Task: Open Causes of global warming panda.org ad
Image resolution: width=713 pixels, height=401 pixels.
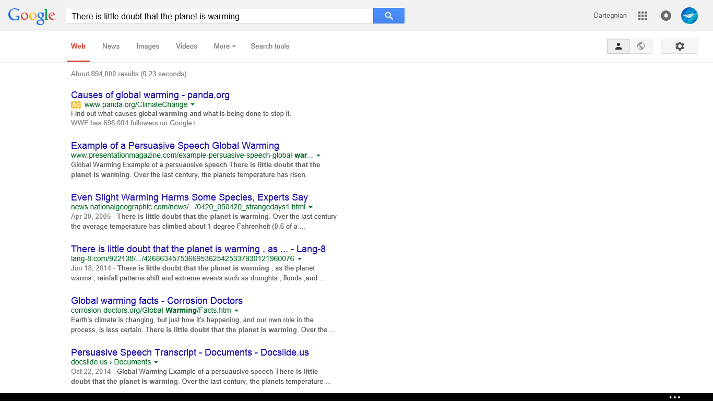Action: pos(150,95)
